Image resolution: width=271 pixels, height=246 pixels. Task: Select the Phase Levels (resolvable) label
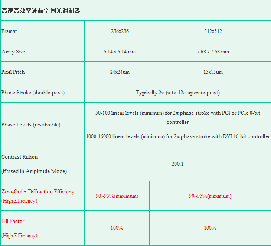pos(31,125)
